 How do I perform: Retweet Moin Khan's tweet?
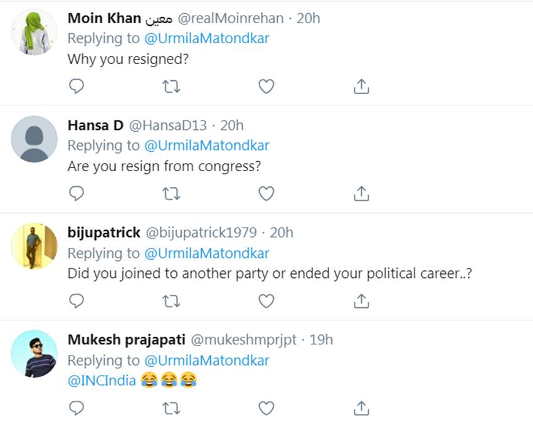coord(171,86)
